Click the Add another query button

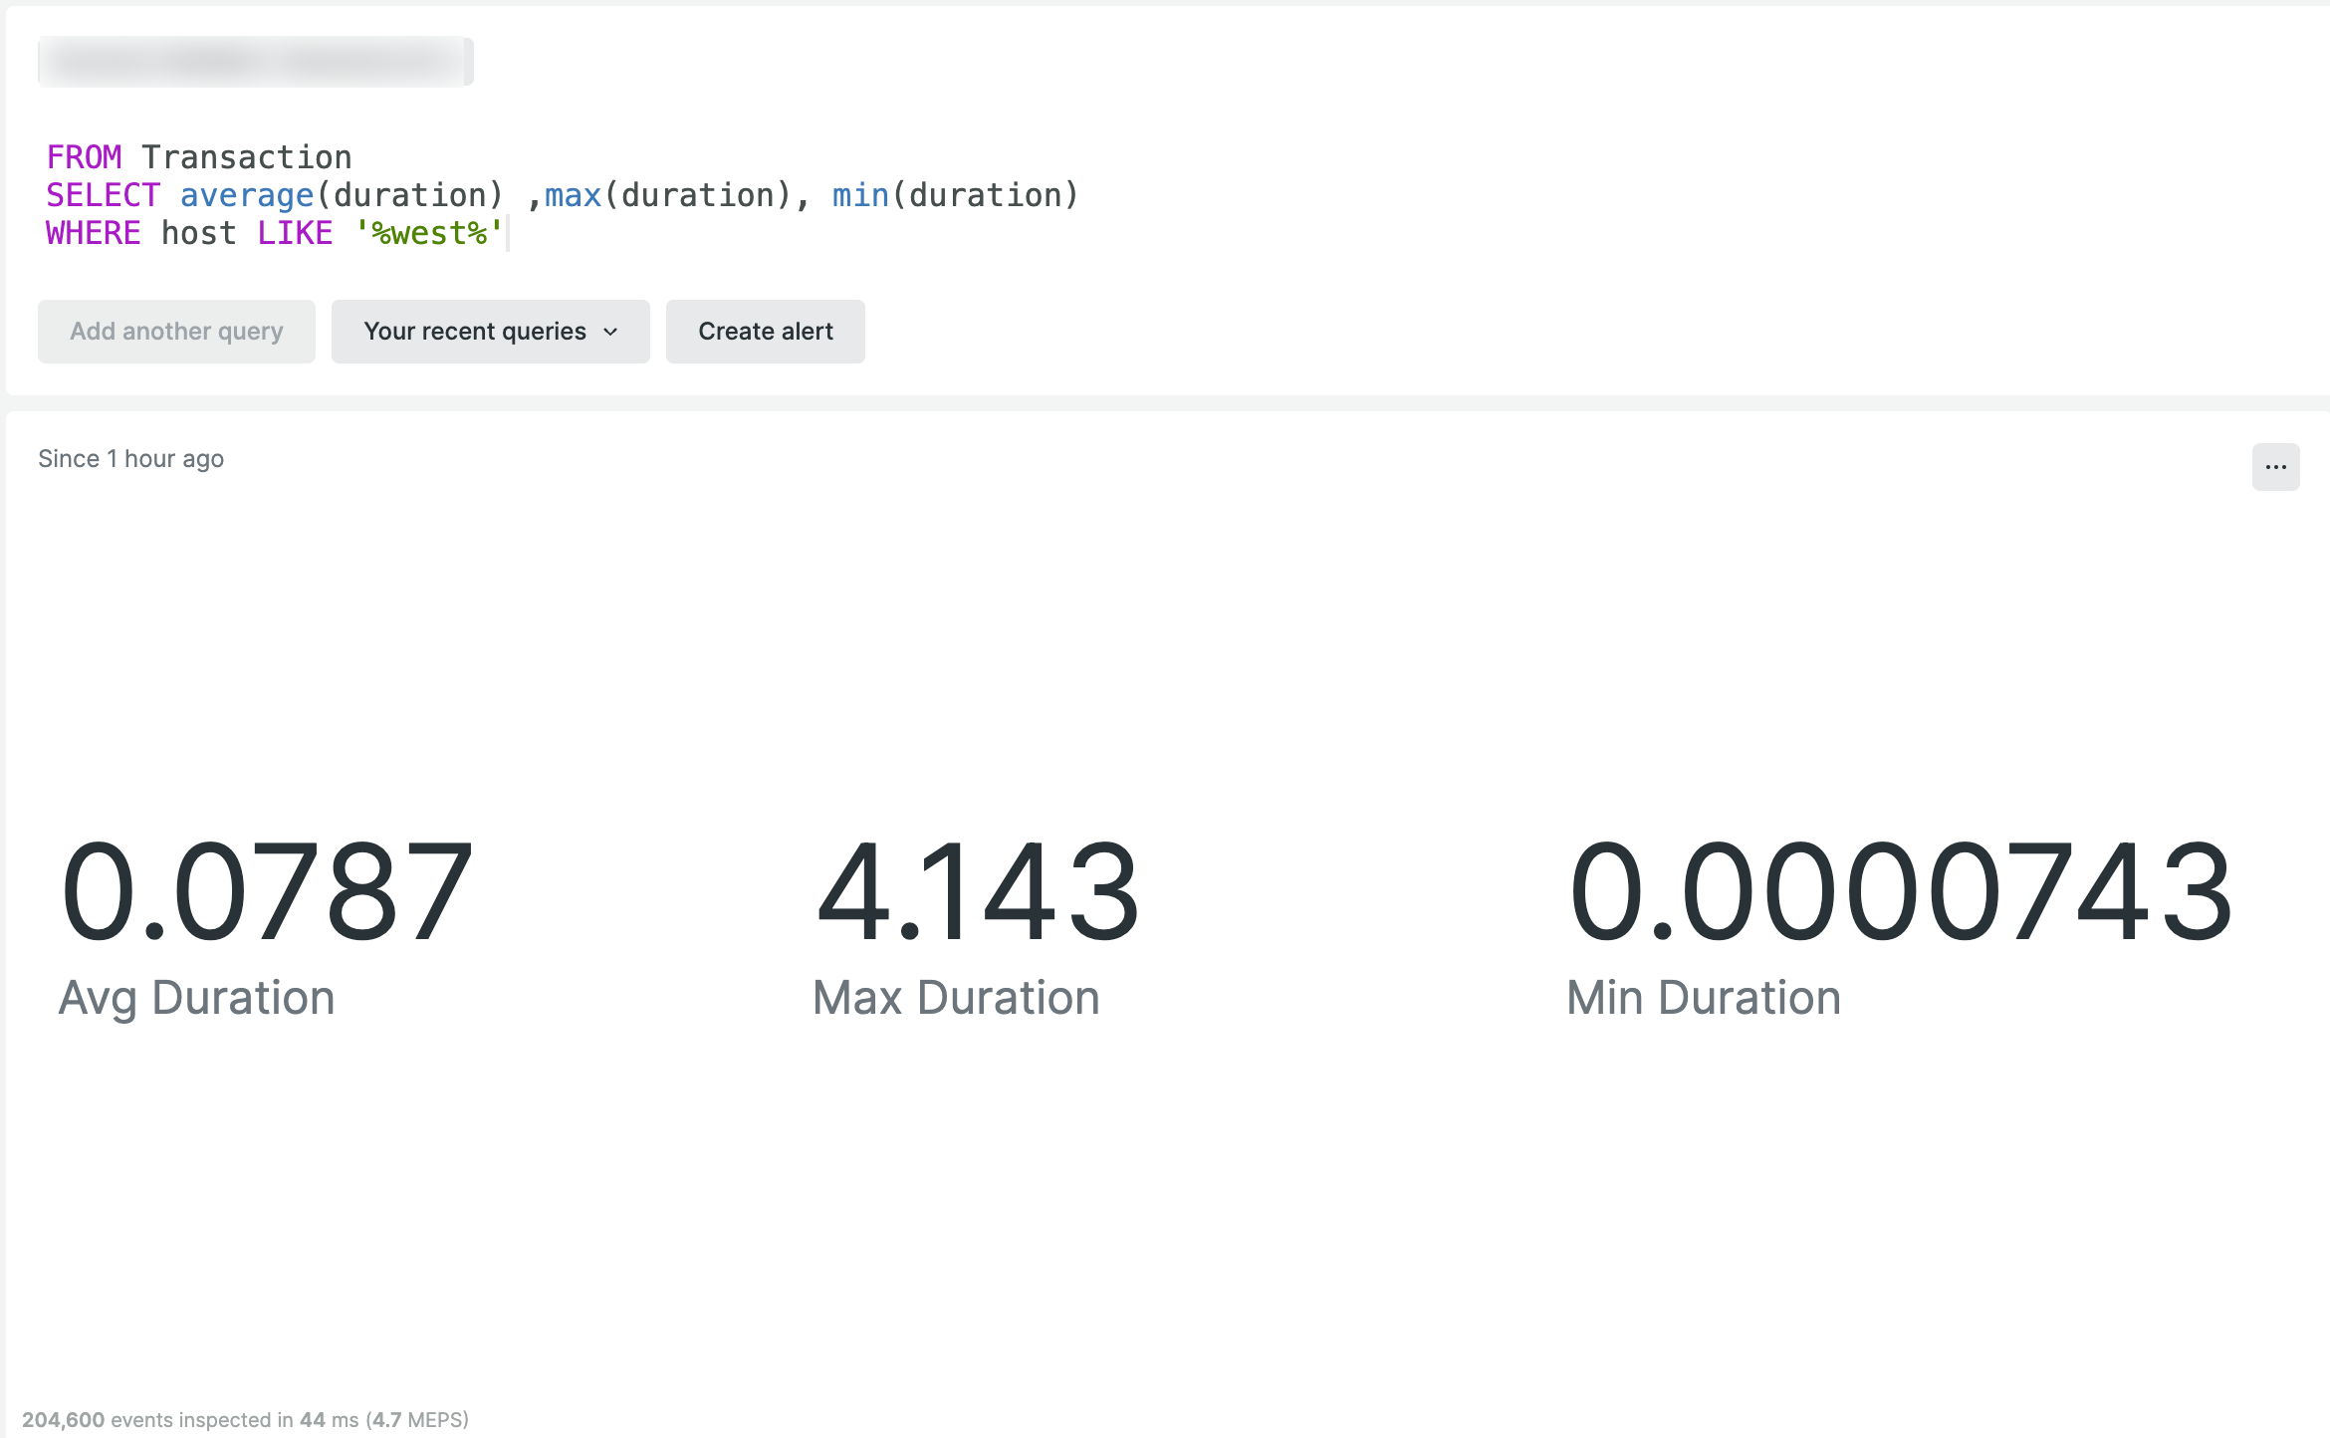[x=176, y=332]
